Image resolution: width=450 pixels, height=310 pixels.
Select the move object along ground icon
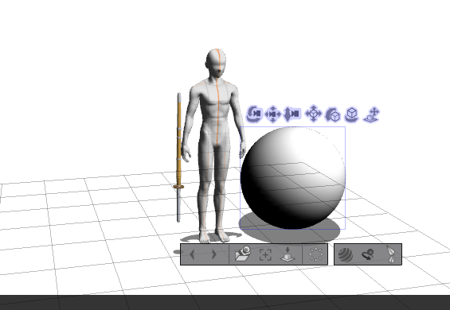(x=372, y=114)
